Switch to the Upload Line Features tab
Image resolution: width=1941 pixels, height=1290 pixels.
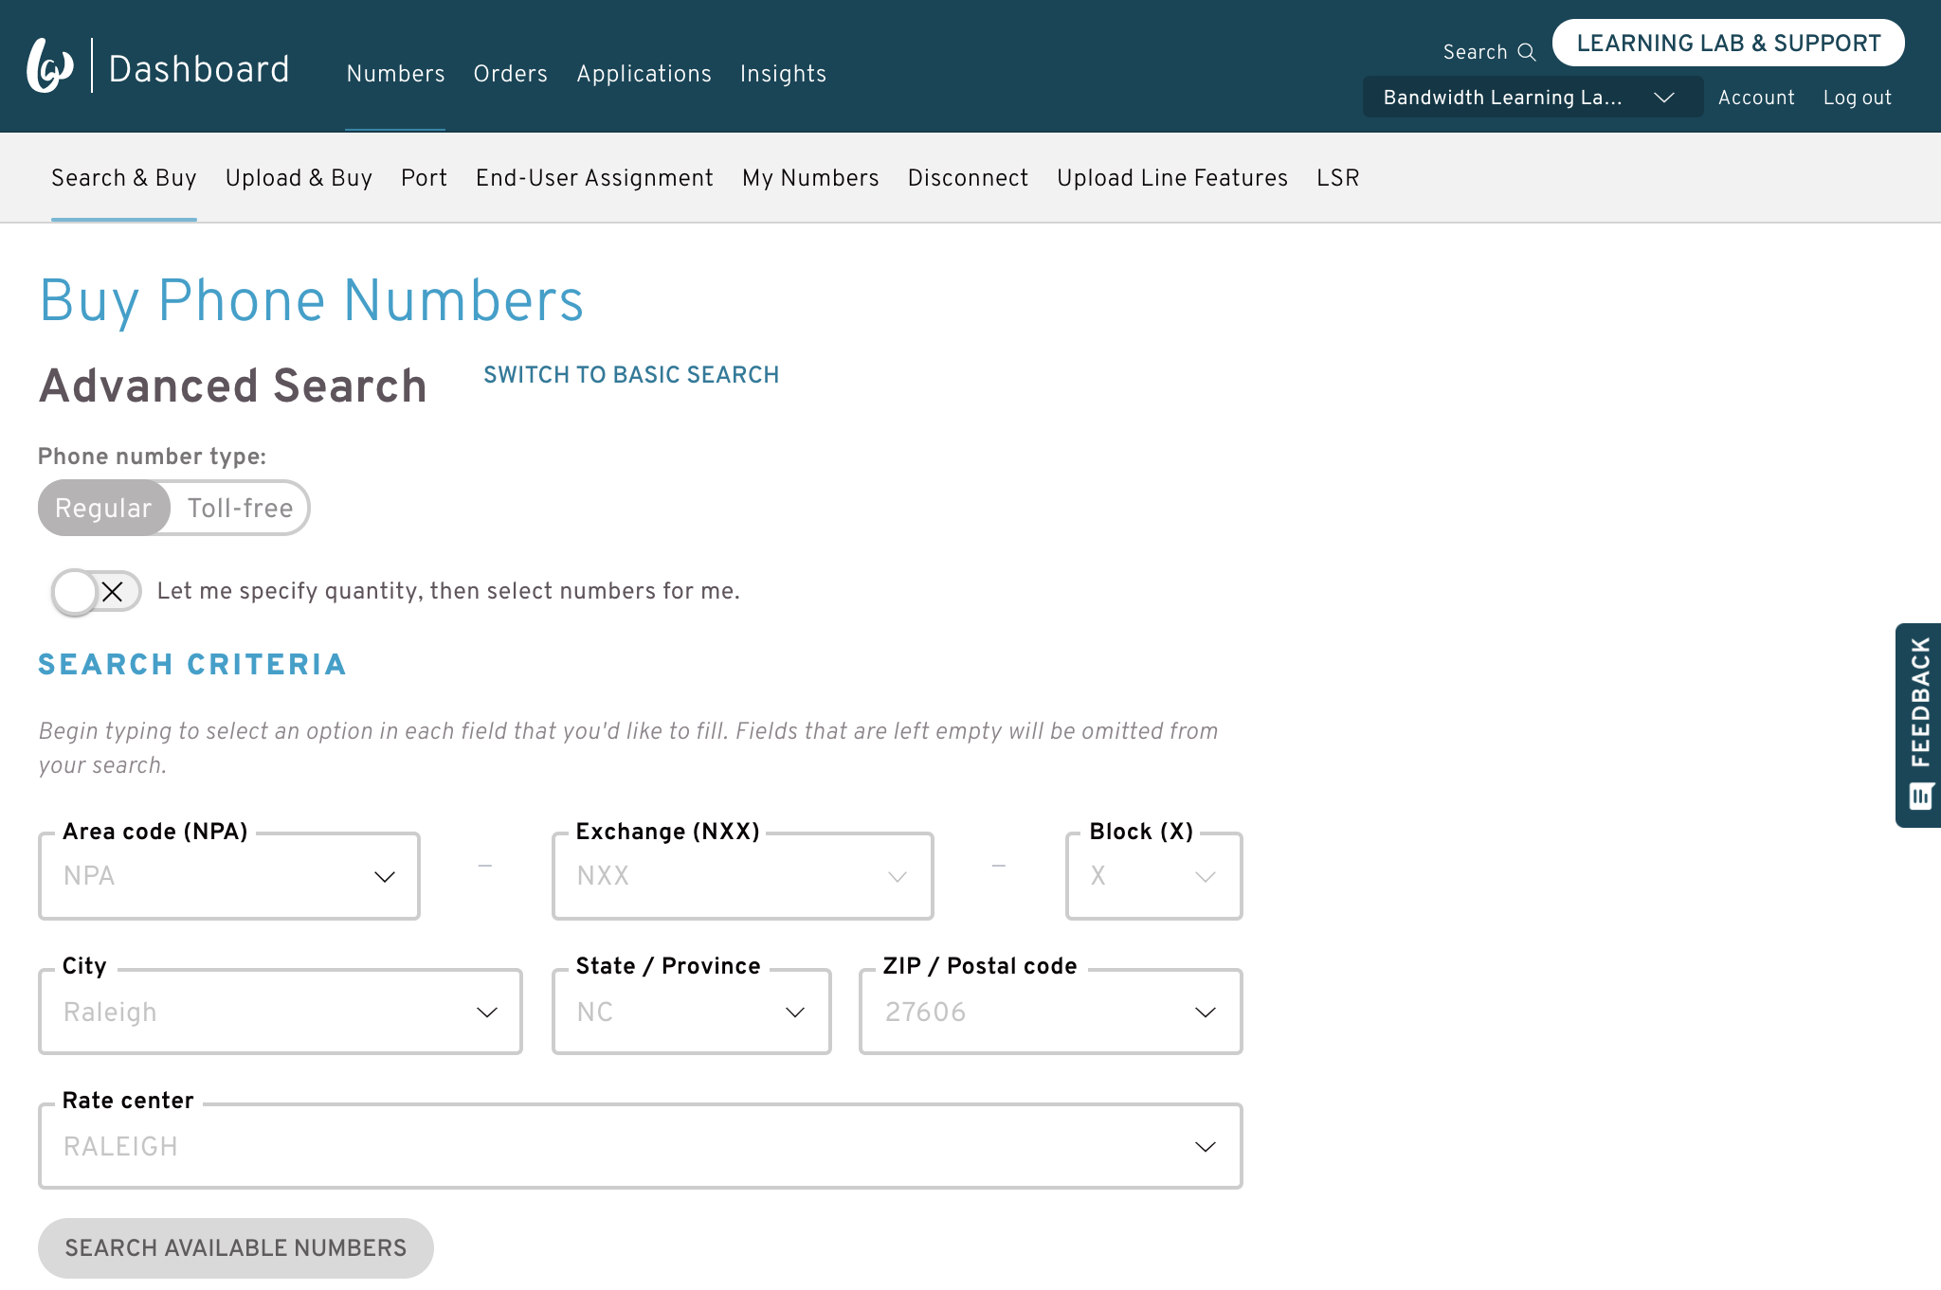1172,178
